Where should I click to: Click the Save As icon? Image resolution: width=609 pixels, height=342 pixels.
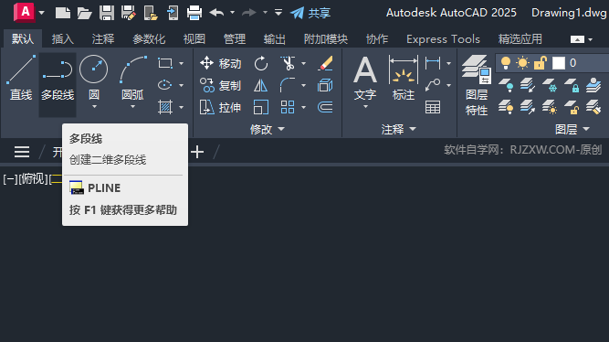(128, 13)
